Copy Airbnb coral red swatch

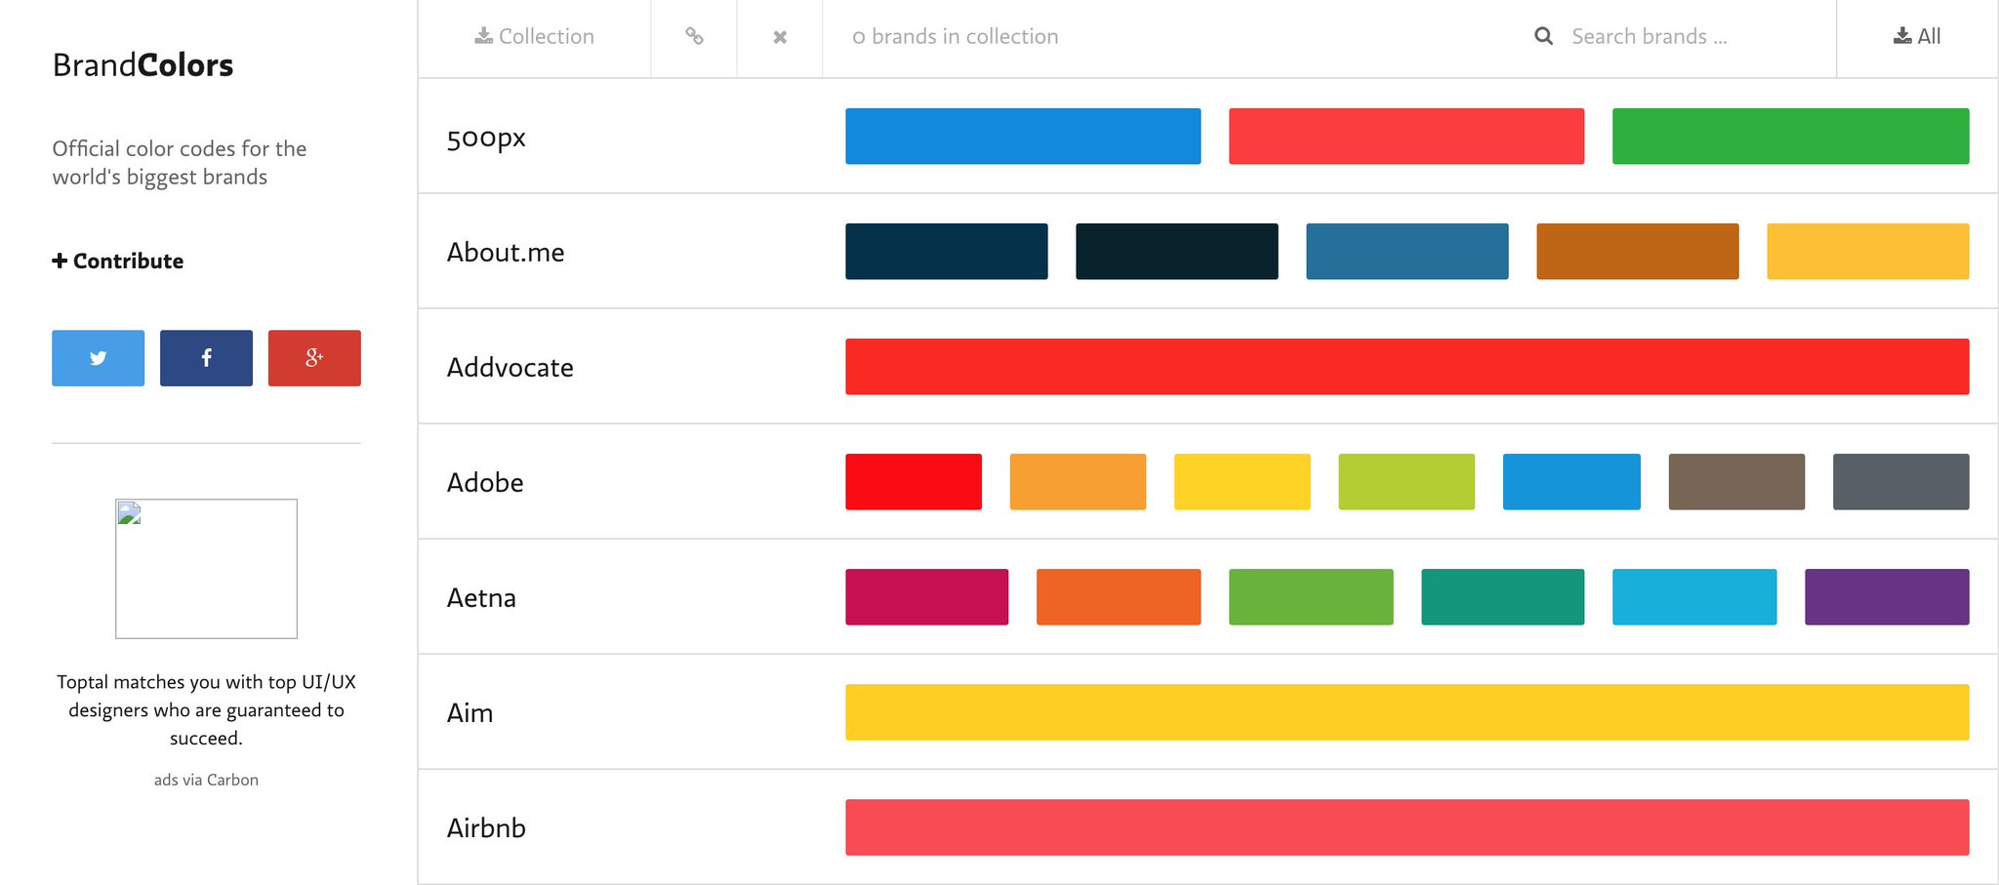pyautogui.click(x=1407, y=827)
